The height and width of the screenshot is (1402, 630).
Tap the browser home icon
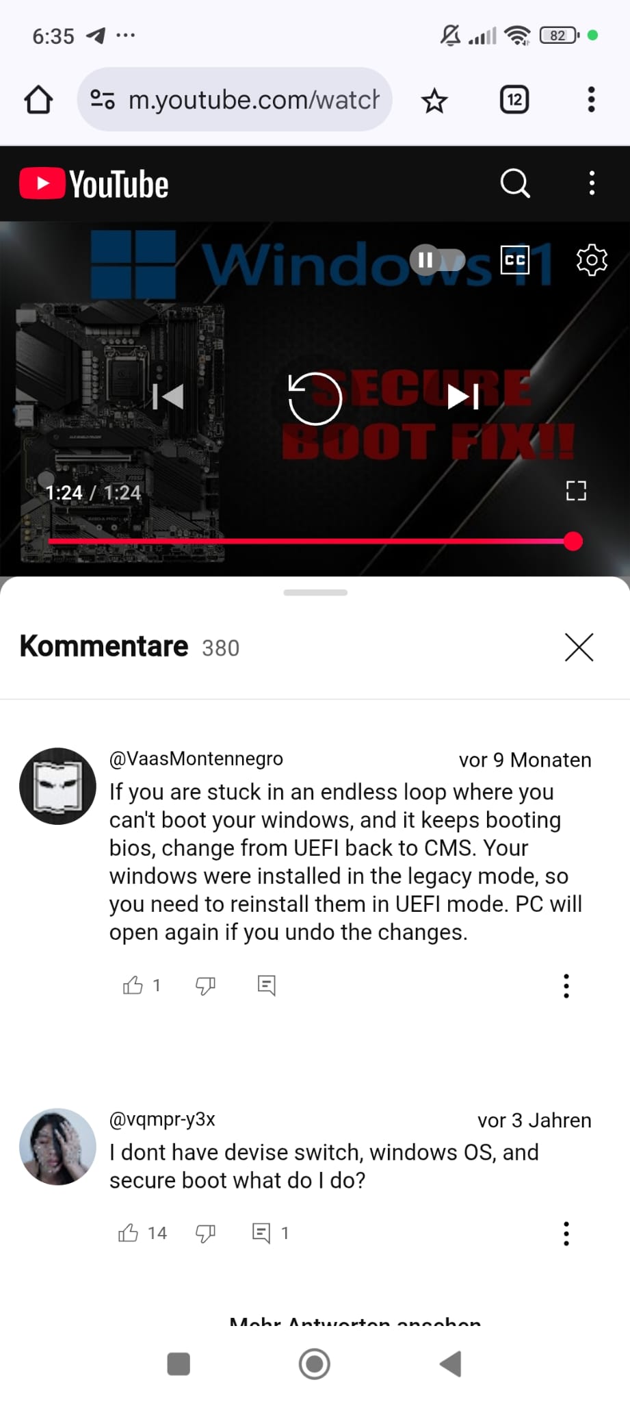(38, 100)
